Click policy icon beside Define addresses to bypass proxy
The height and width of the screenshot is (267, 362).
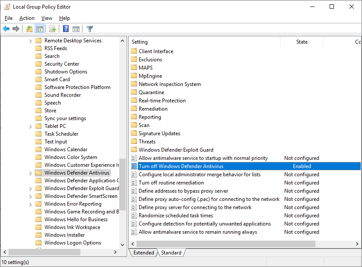pos(134,191)
